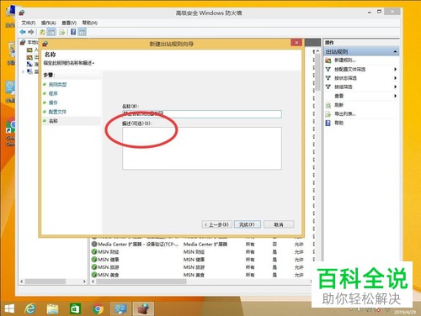The width and height of the screenshot is (421, 316).
Task: Switch to the firewall taskbar window icon
Action: click(143, 309)
